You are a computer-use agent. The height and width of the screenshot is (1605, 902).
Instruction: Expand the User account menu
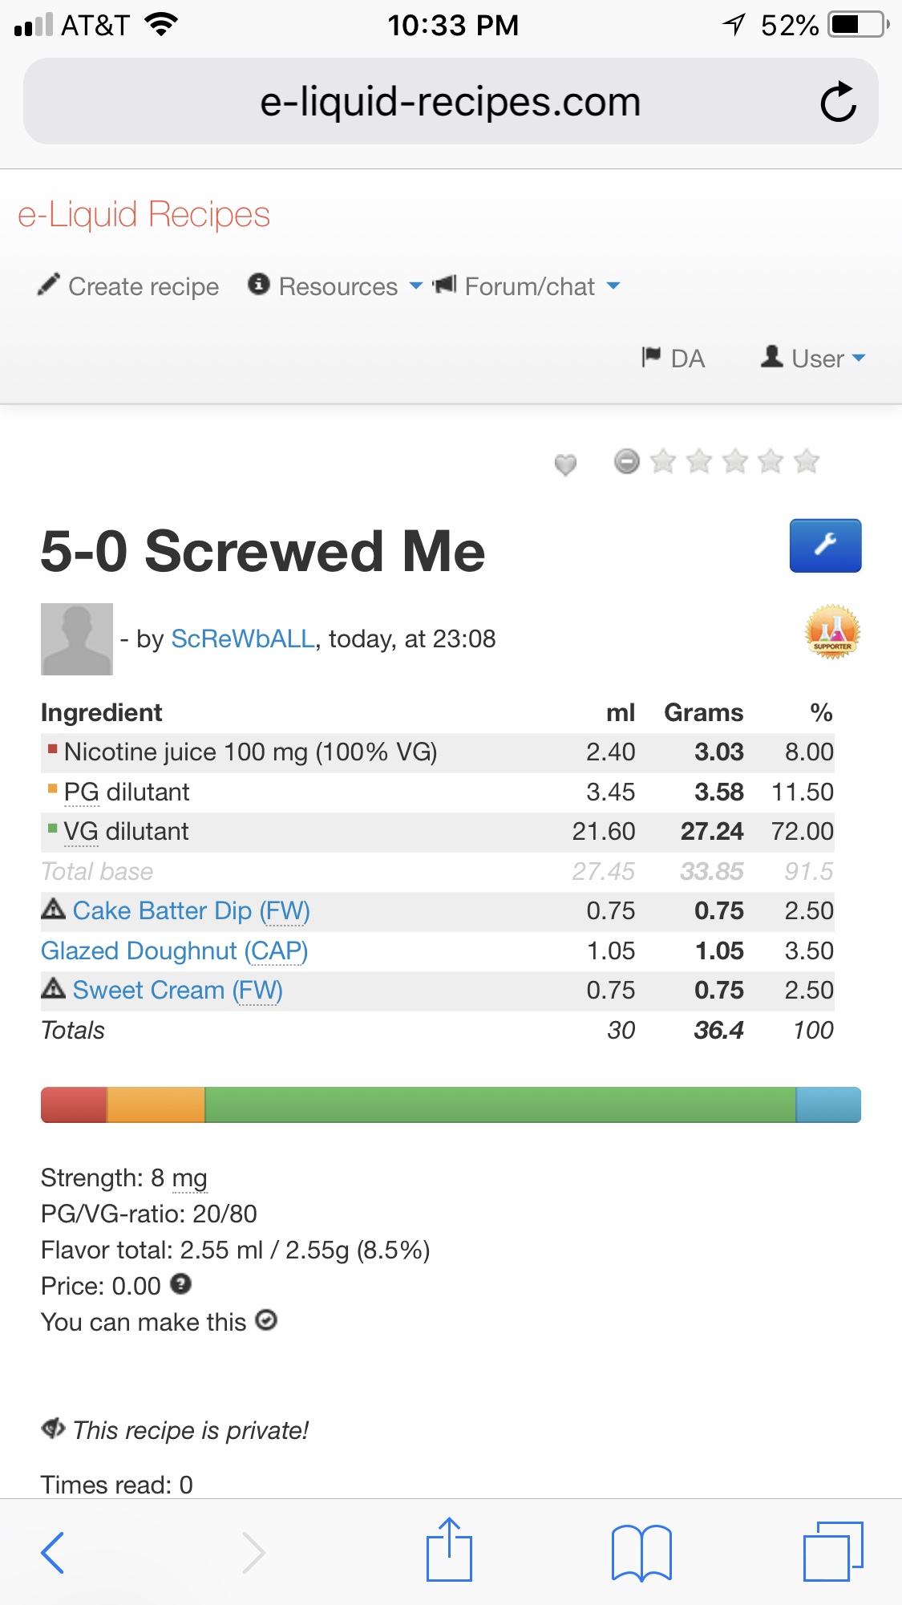(815, 358)
